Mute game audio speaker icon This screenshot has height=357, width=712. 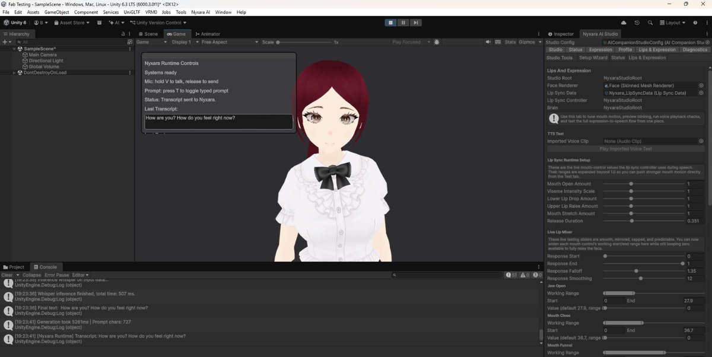pyautogui.click(x=489, y=42)
